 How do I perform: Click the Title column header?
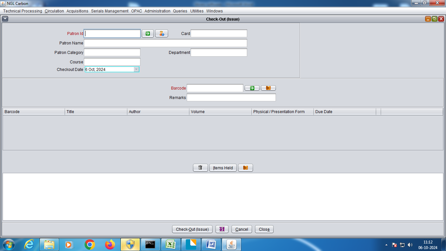click(96, 112)
